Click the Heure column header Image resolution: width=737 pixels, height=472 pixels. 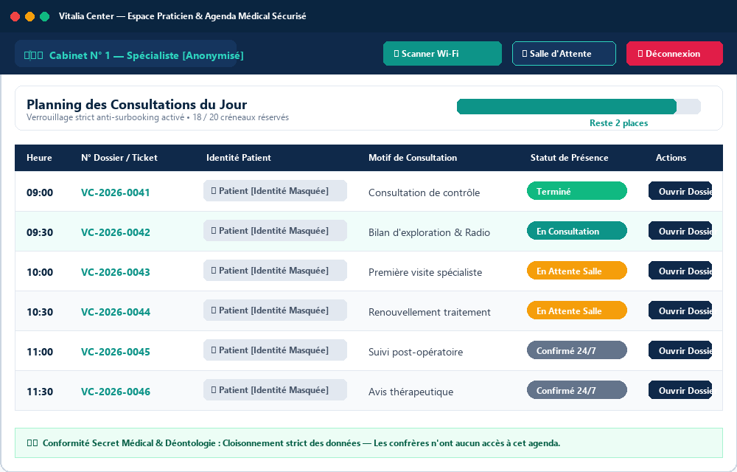39,158
